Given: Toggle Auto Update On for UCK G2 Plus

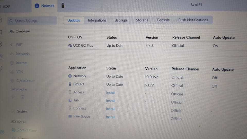Looking at the screenshot, I should [x=215, y=46].
